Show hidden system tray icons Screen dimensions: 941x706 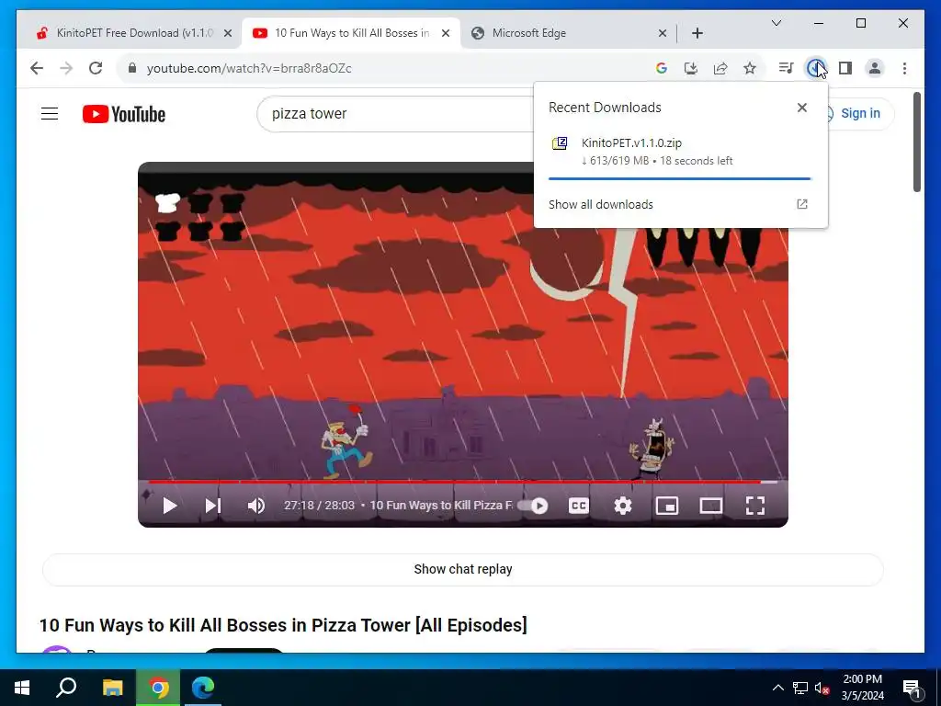tap(777, 688)
